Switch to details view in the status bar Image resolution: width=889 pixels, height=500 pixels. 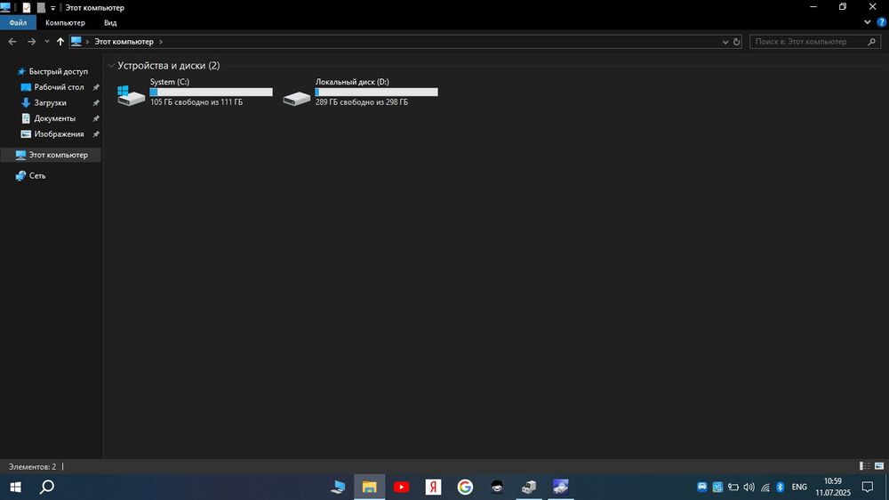[x=865, y=466]
